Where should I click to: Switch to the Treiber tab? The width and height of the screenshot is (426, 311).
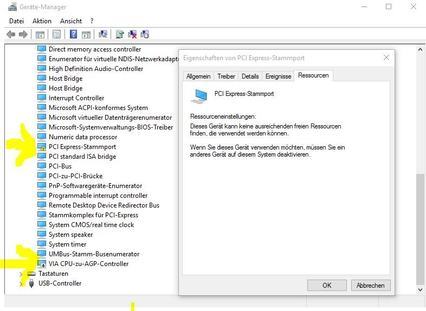[x=226, y=76]
